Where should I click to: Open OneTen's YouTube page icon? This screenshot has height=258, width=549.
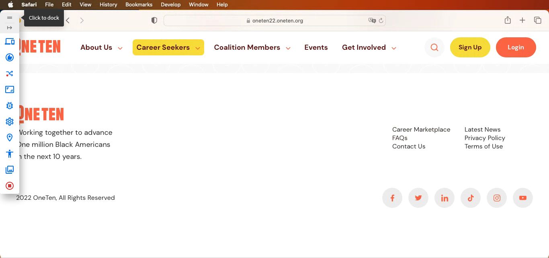click(x=523, y=198)
